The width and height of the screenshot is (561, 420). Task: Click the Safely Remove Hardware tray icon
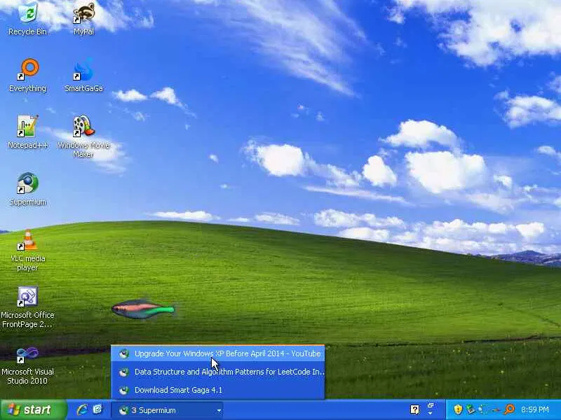click(471, 409)
